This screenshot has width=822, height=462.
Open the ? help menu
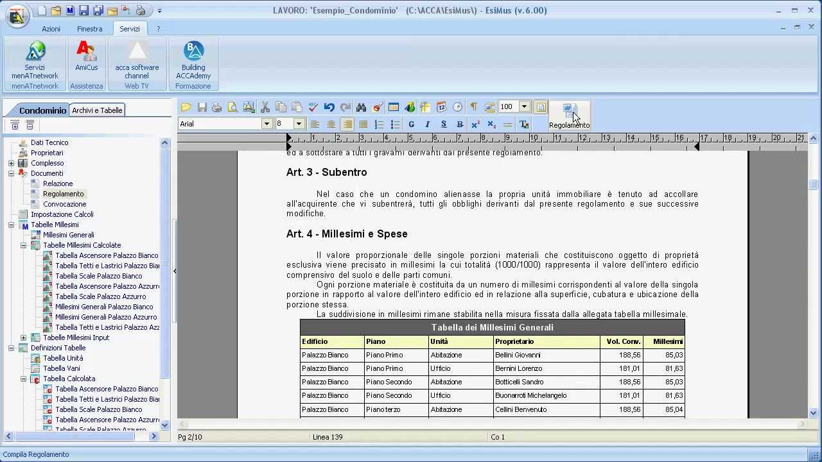pyautogui.click(x=158, y=29)
